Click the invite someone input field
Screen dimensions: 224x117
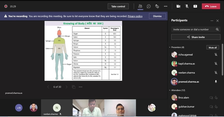point(193,30)
